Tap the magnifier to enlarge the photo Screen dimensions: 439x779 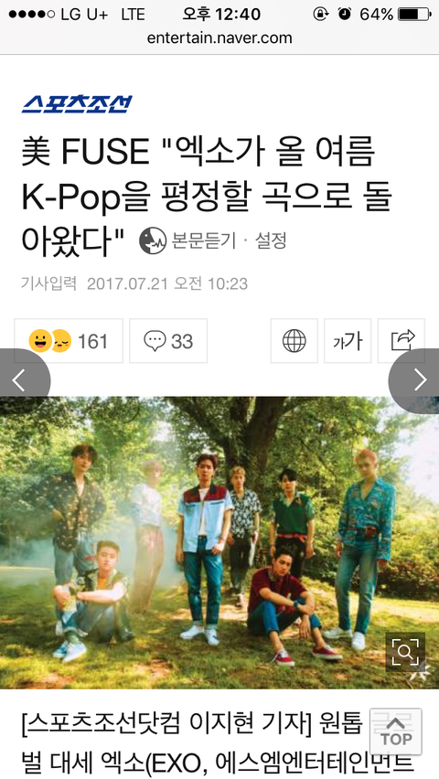[405, 652]
